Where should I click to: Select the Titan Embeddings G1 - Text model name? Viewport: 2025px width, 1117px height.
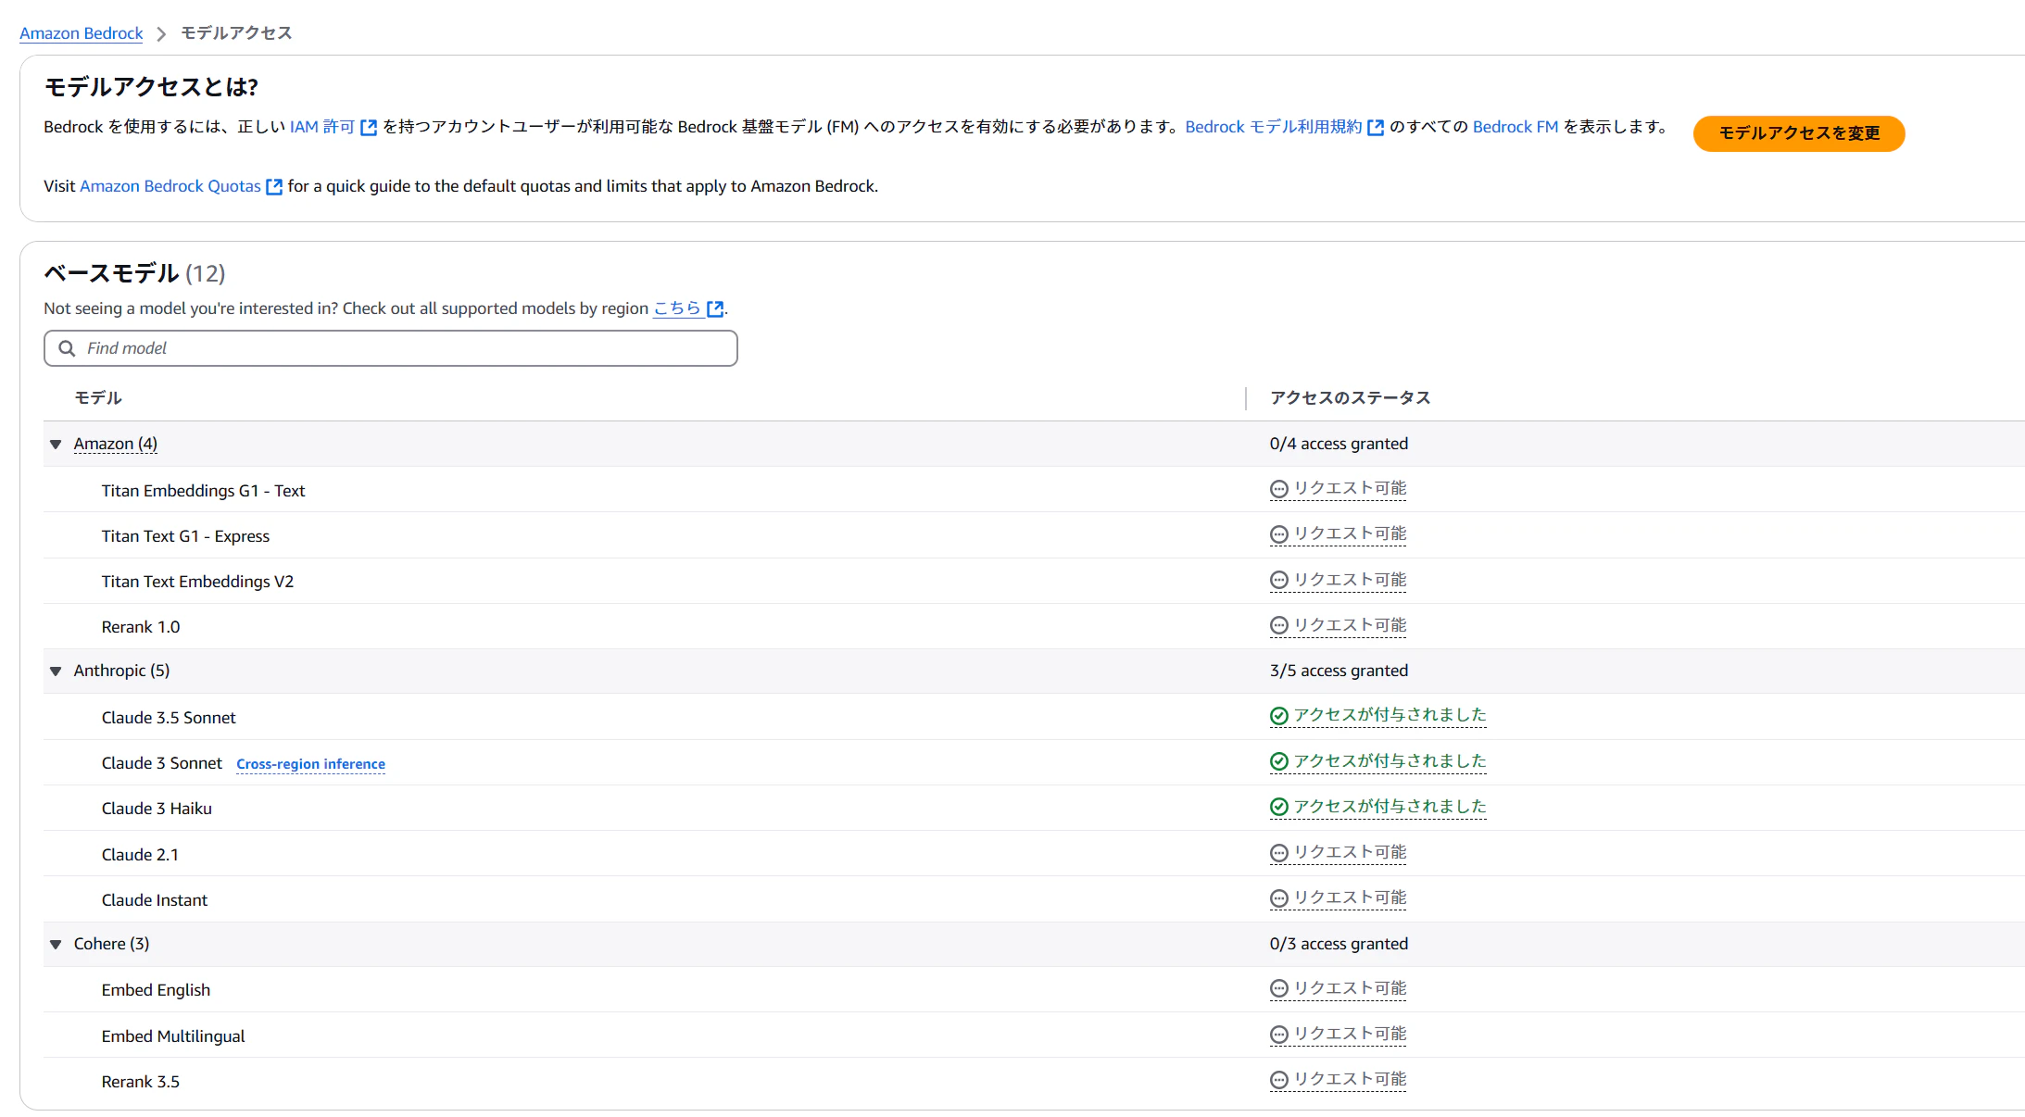203,491
